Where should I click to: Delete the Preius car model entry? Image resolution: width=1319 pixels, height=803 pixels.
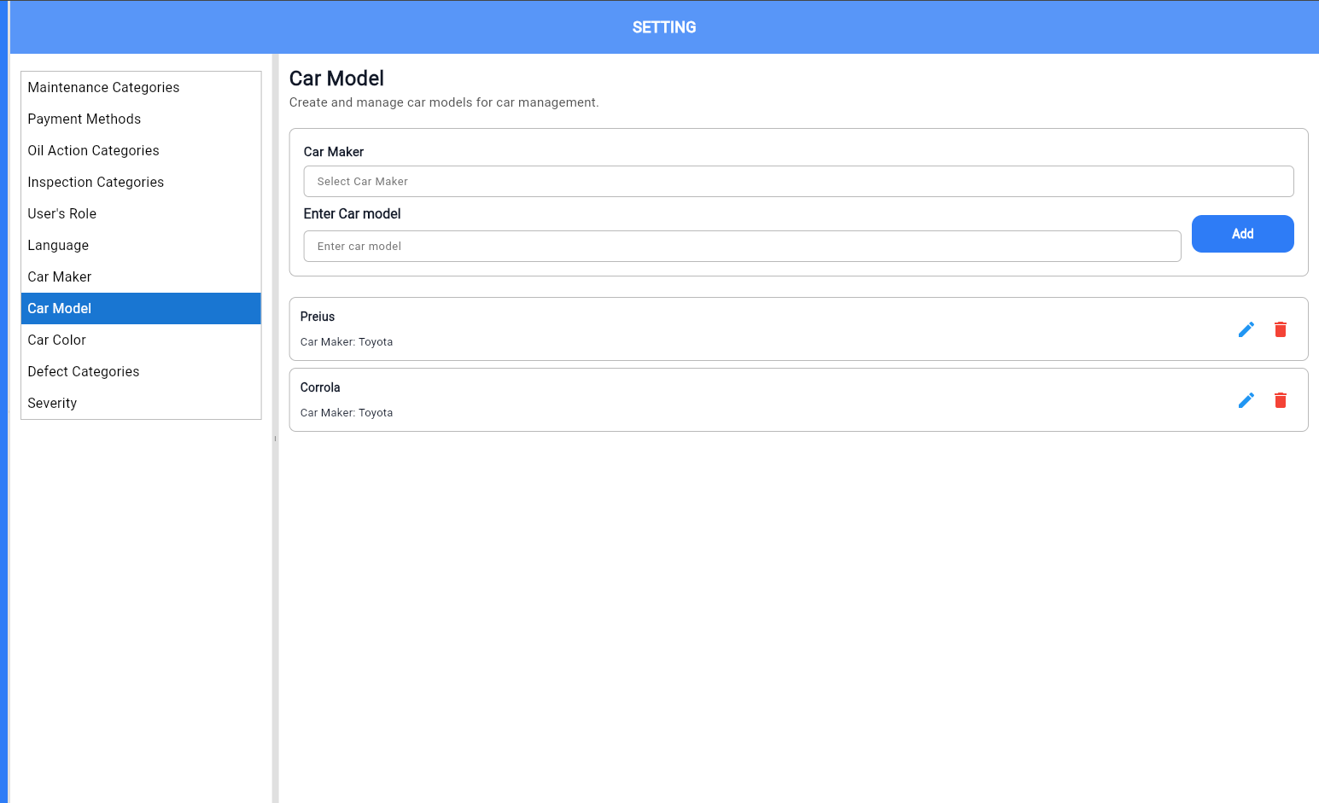coord(1280,329)
